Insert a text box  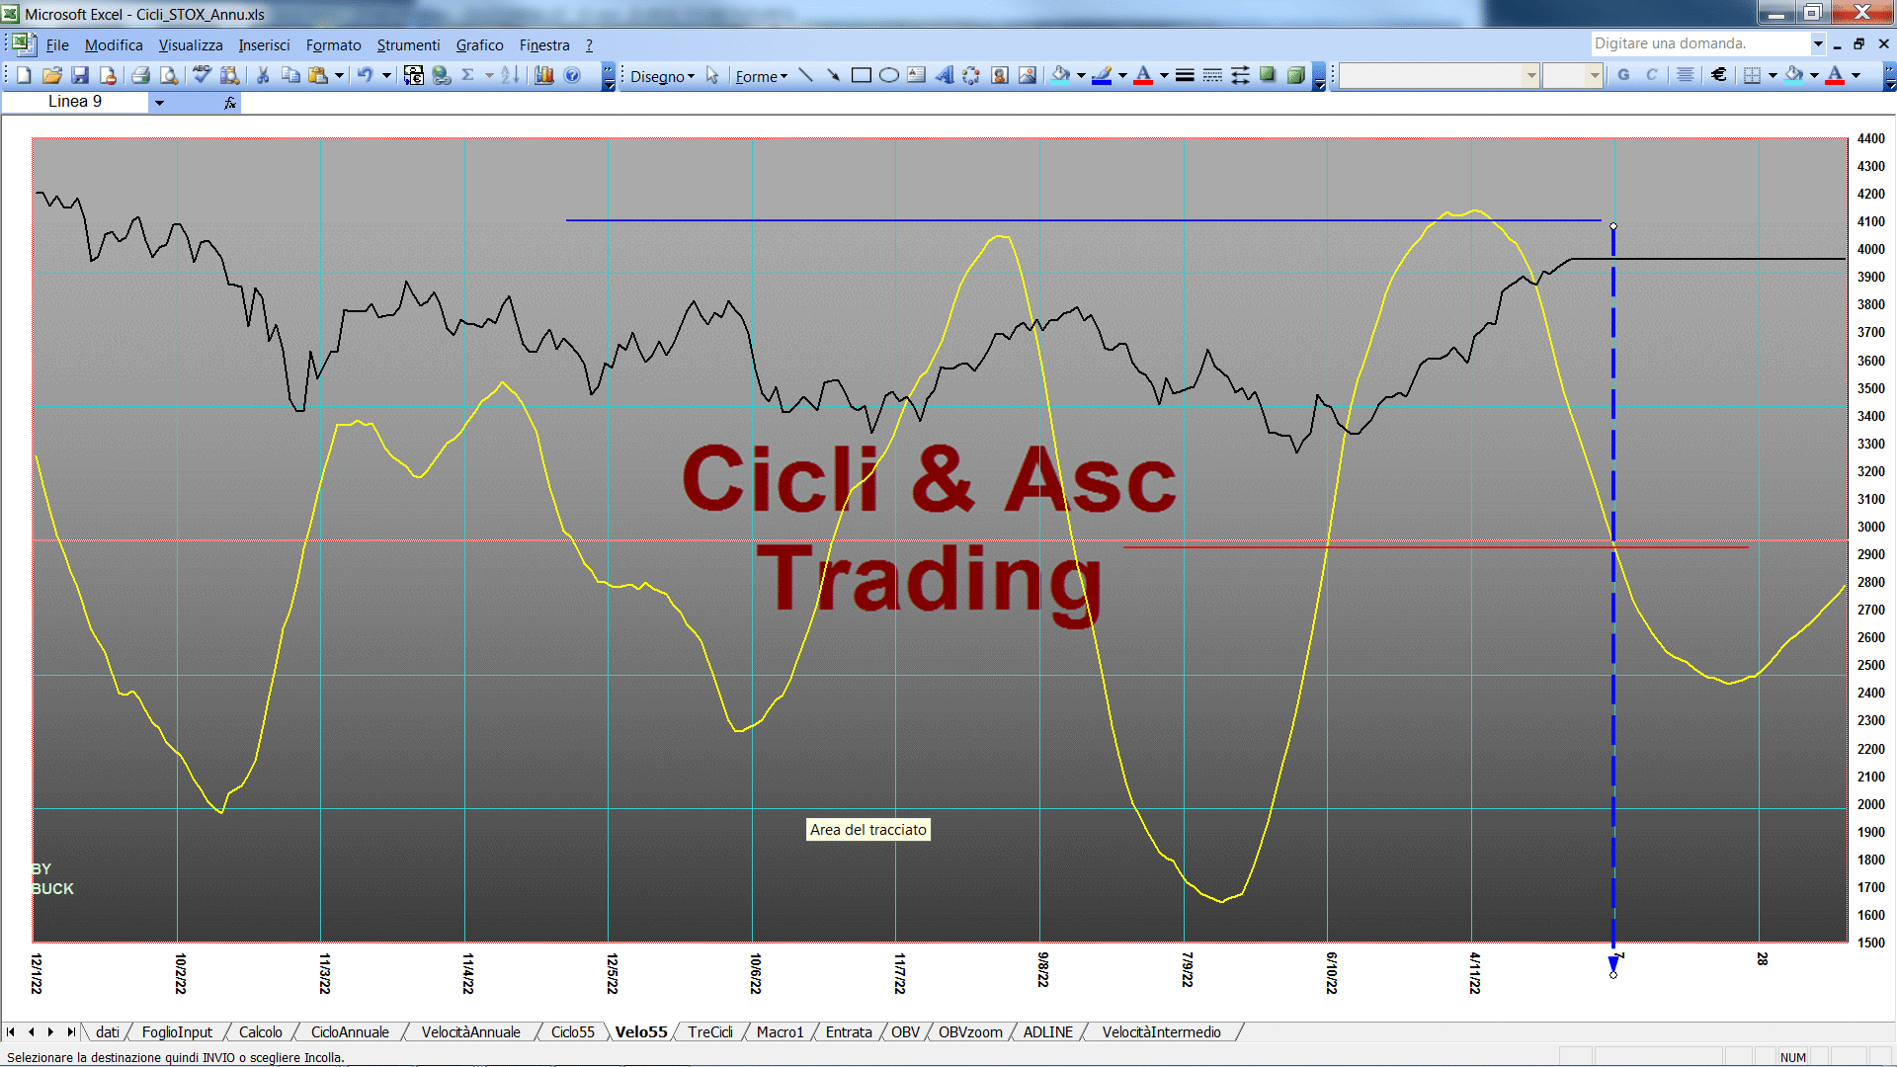tap(916, 75)
